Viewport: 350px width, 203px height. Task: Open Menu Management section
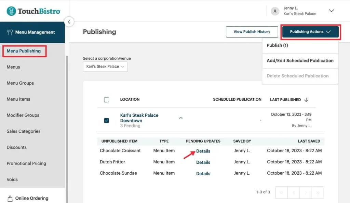pyautogui.click(x=32, y=32)
